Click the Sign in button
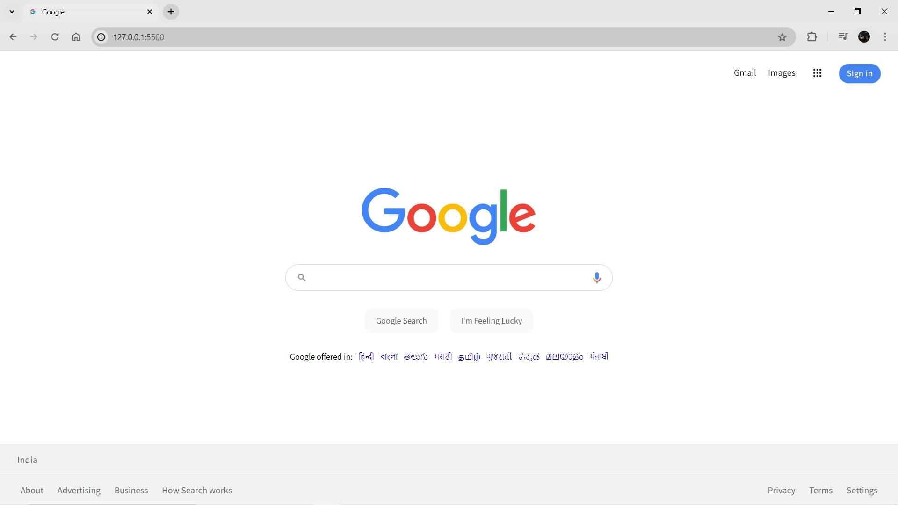 [860, 73]
